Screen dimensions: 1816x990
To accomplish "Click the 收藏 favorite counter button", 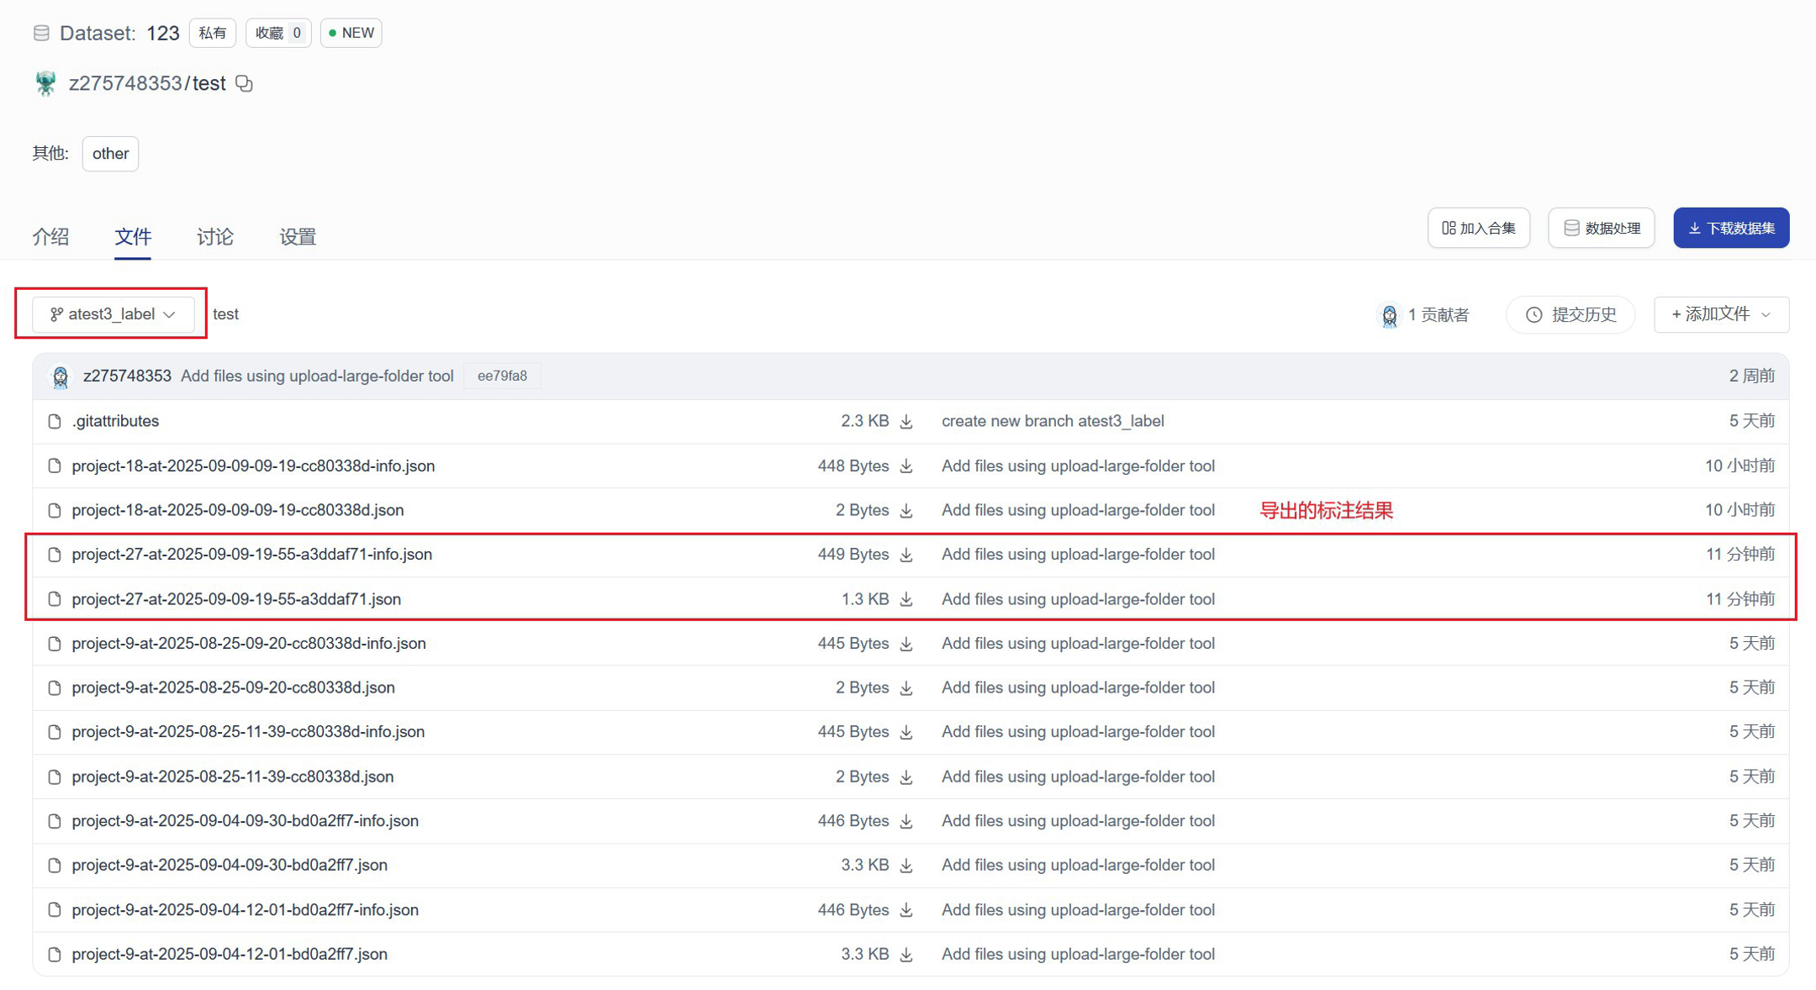I will [278, 33].
